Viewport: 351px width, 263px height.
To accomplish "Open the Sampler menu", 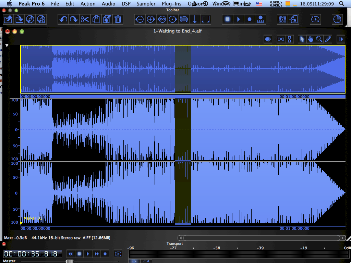I will coord(146,3).
